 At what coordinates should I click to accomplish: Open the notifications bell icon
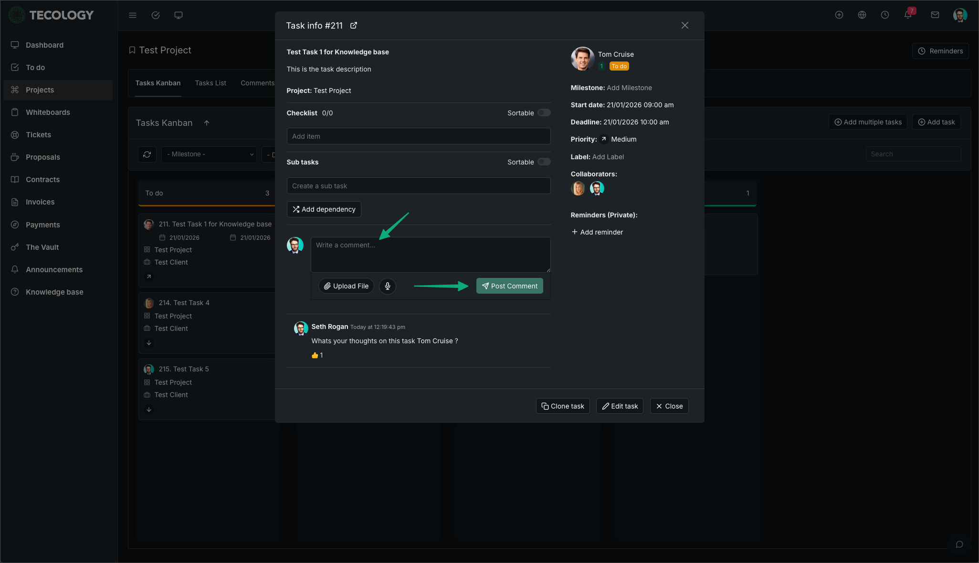pyautogui.click(x=908, y=15)
